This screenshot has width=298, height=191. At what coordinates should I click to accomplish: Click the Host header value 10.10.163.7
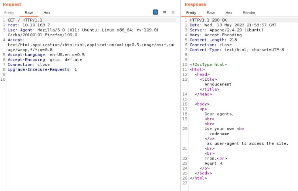(x=36, y=25)
